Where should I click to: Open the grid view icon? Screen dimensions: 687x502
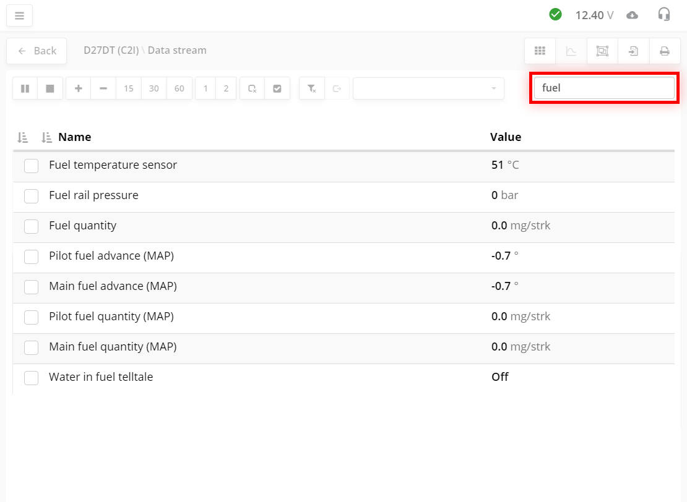click(x=540, y=51)
